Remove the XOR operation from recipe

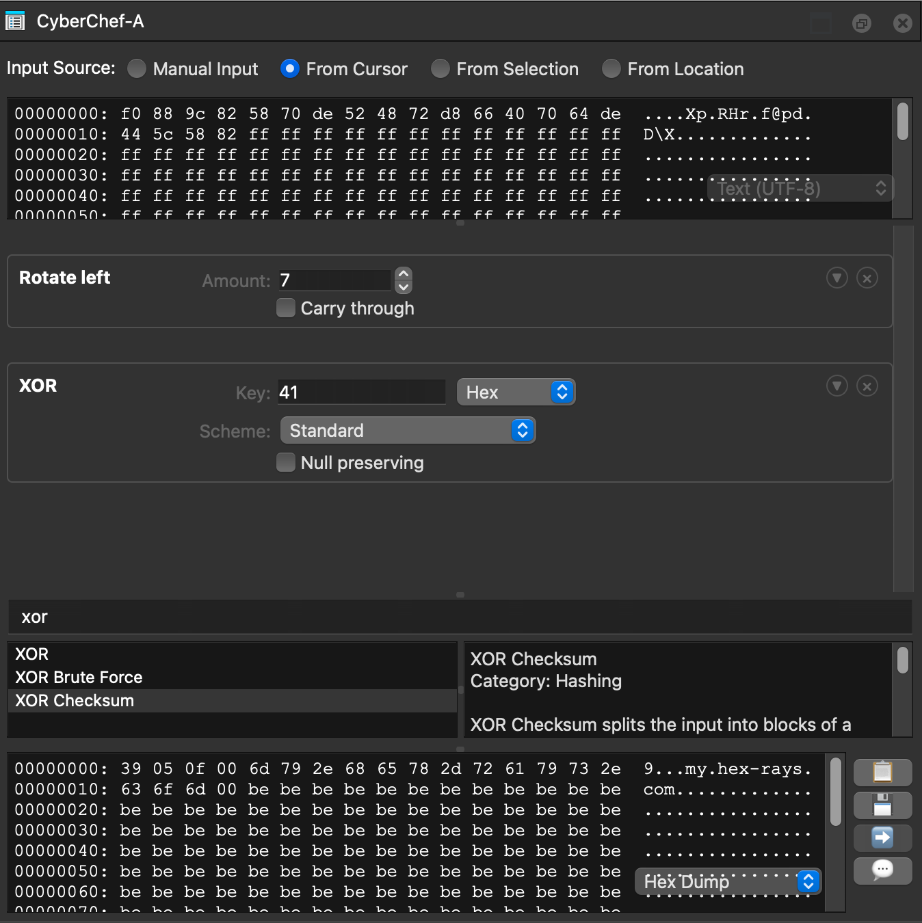867,386
